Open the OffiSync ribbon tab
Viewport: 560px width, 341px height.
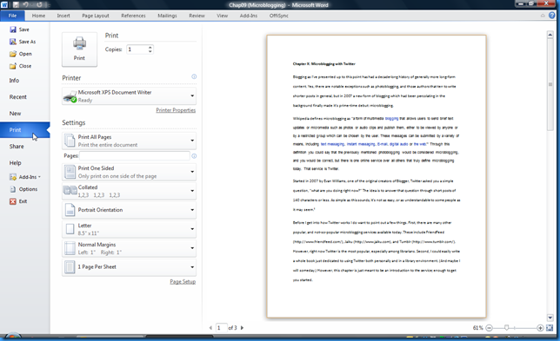(278, 16)
